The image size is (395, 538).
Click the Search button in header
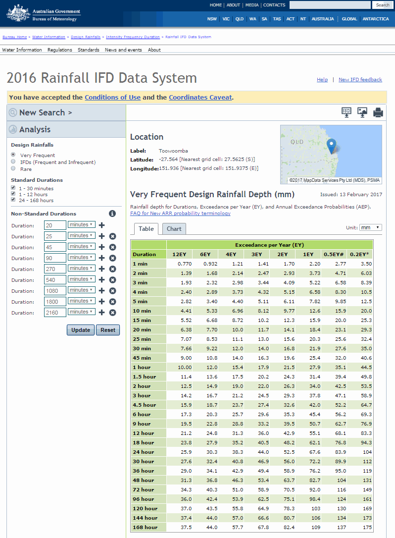tap(382, 5)
